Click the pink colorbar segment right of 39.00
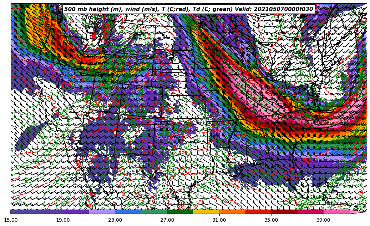Image resolution: width=370 pixels, height=226 pixels. (x=336, y=212)
